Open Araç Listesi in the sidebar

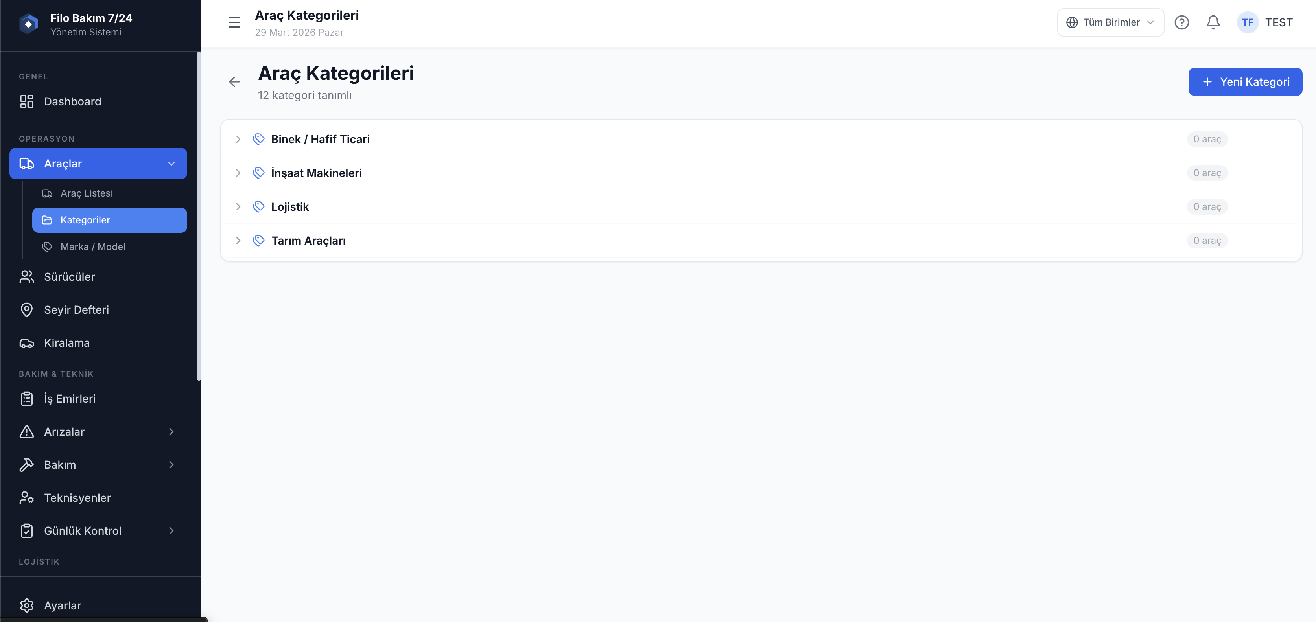click(x=87, y=193)
